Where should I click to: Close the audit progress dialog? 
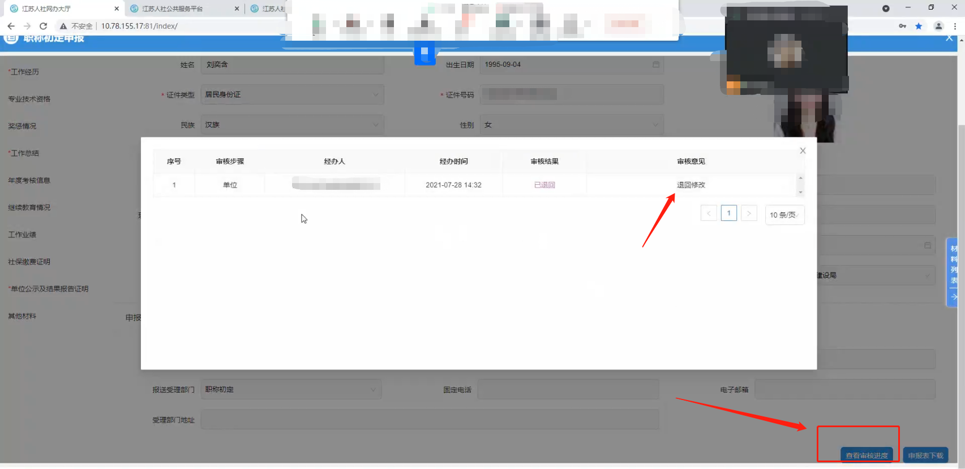[x=803, y=151]
